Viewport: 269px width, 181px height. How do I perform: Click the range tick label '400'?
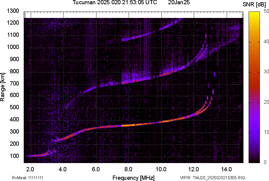point(14,119)
